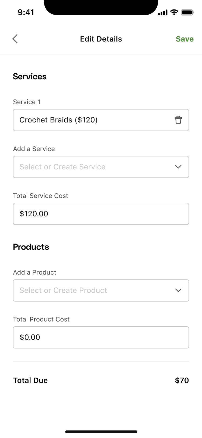Tap the 9:41 clock in status bar
202x438 pixels.
coord(26,12)
